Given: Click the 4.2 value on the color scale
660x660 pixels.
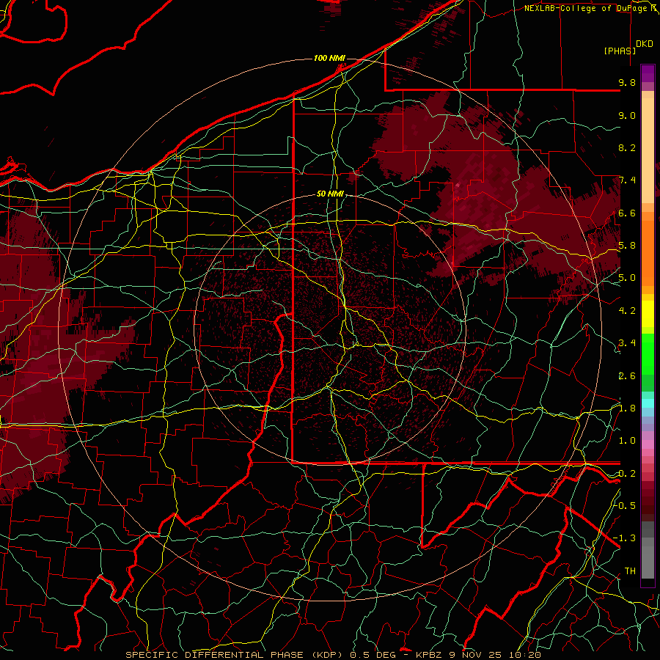Looking at the screenshot, I should (627, 311).
